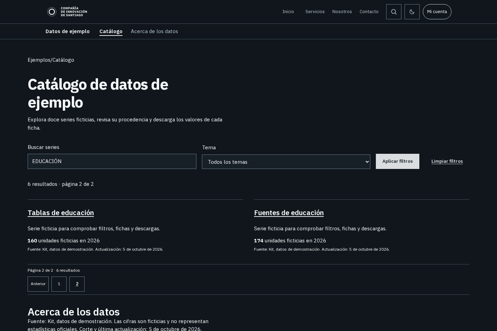Follow the Ejemplos breadcrumb link
497x331 pixels.
click(39, 60)
